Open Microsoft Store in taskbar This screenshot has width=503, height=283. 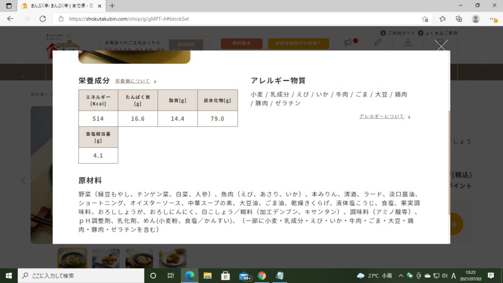coord(225,276)
